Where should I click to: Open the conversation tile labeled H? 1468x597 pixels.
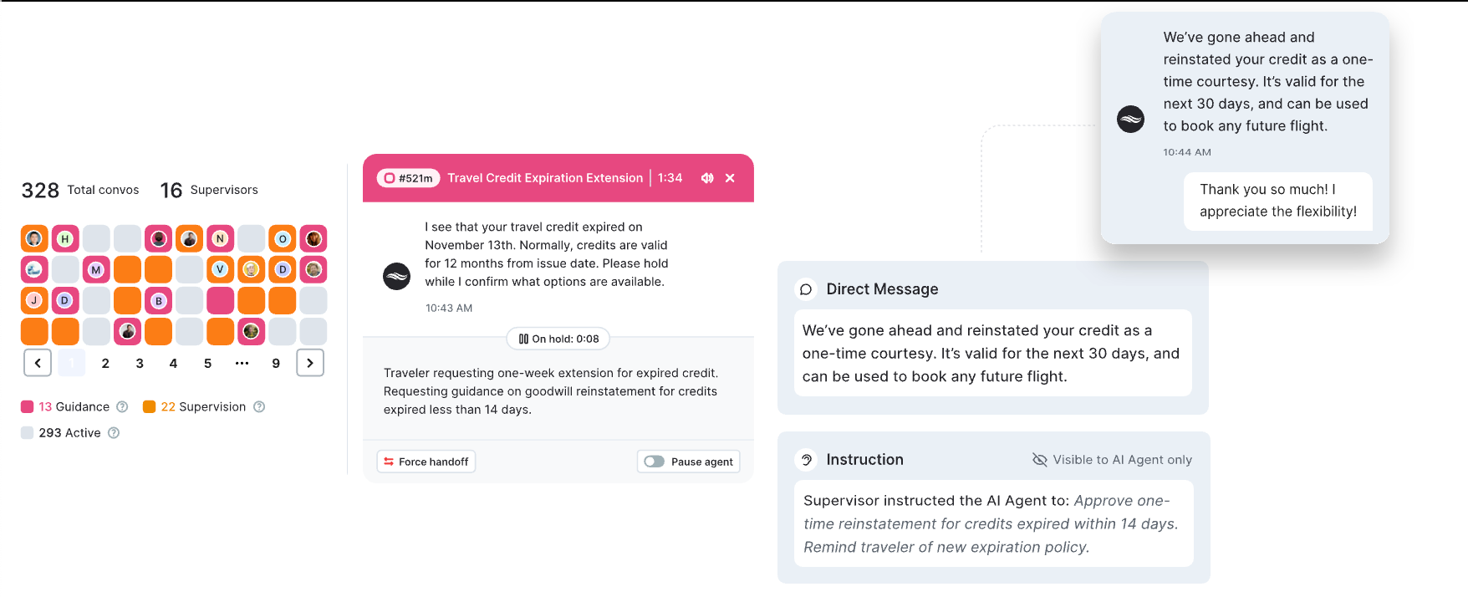pos(65,239)
